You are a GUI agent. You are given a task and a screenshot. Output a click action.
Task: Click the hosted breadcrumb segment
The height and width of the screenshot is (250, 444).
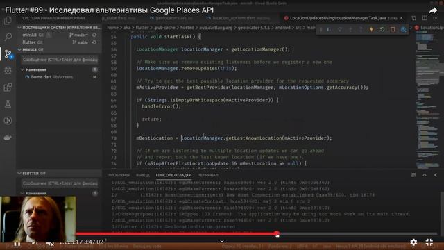[187, 28]
